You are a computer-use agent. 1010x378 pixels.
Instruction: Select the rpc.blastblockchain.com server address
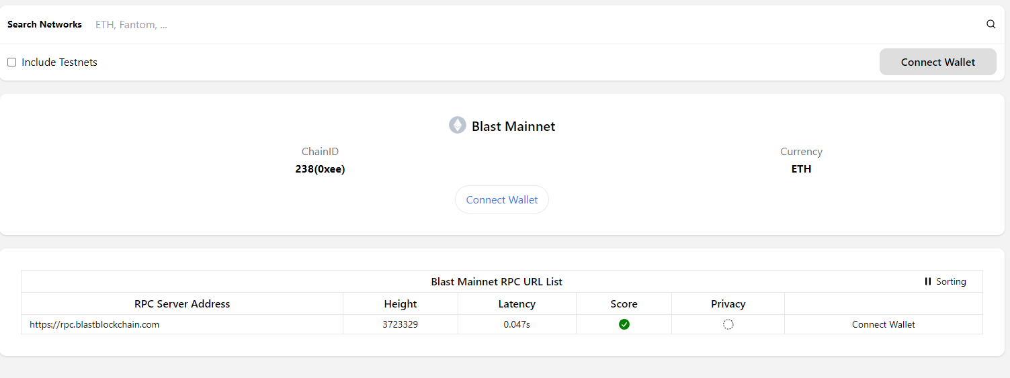[95, 324]
